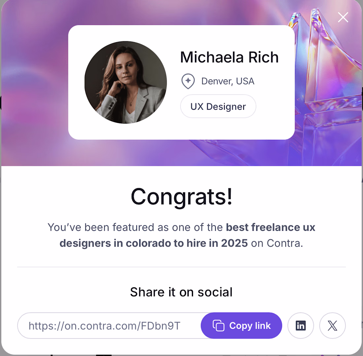The height and width of the screenshot is (356, 363).
Task: Click the purple banner left of the card
Action: (x=33, y=82)
